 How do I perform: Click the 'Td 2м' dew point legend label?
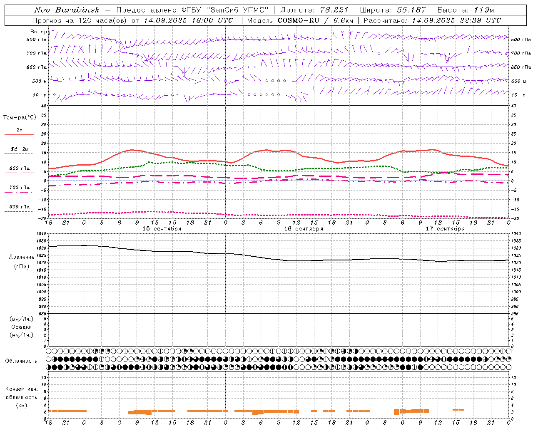coord(20,149)
